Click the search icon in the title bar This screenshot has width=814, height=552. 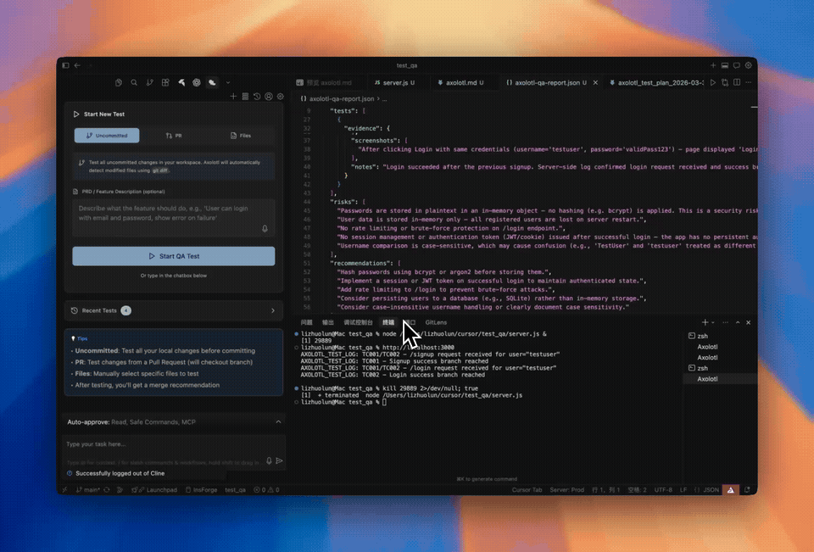[136, 82]
